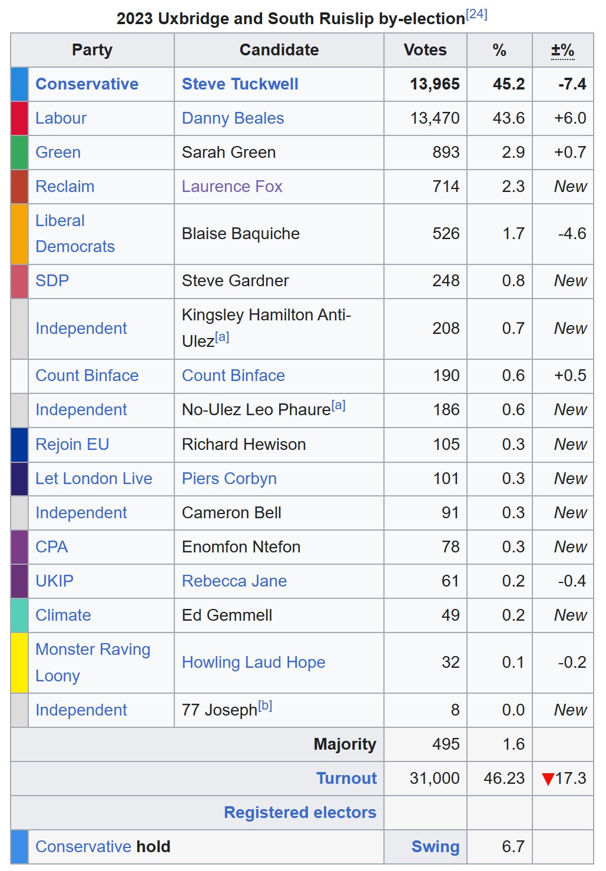This screenshot has width=606, height=871.
Task: Click the ±% column header abbreviation
Action: click(562, 51)
